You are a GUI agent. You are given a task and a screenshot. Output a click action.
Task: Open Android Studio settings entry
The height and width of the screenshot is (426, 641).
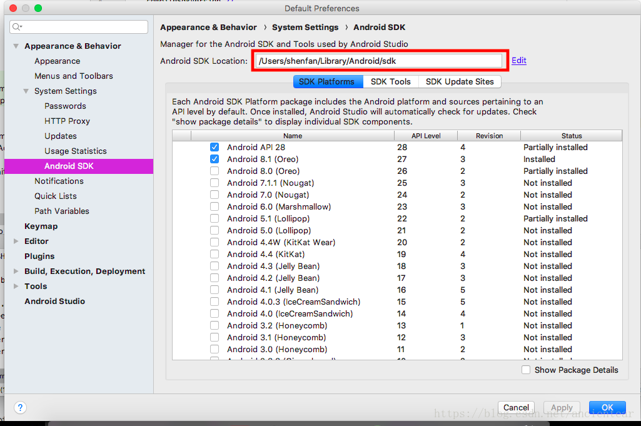pos(55,302)
